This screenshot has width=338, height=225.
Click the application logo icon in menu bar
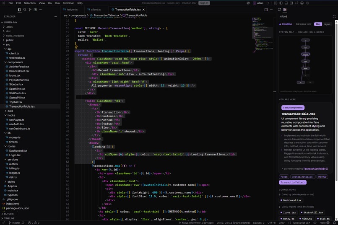(4, 3)
